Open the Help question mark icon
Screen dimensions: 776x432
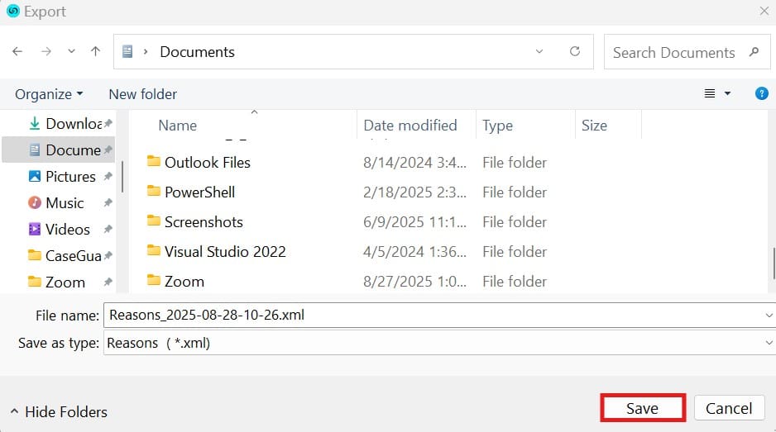pyautogui.click(x=762, y=93)
